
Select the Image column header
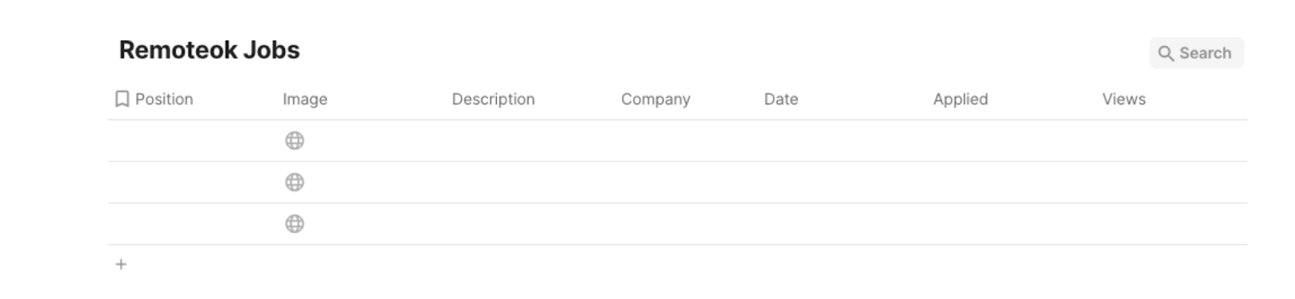[x=305, y=99]
